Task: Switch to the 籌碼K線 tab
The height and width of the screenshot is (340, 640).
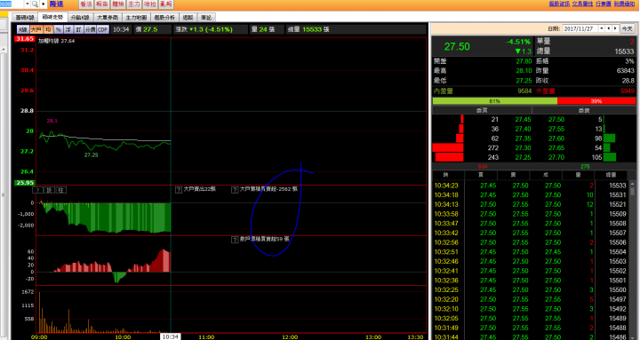Action: point(25,18)
